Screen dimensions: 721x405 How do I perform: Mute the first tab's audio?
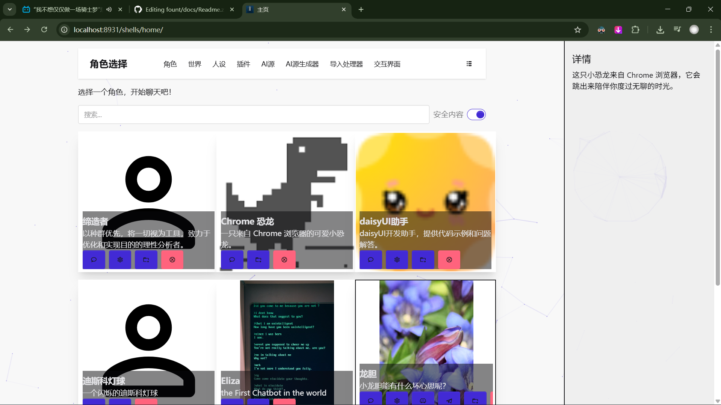[109, 9]
